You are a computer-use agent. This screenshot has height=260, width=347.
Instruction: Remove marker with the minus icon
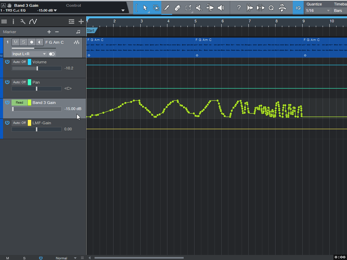pos(57,32)
